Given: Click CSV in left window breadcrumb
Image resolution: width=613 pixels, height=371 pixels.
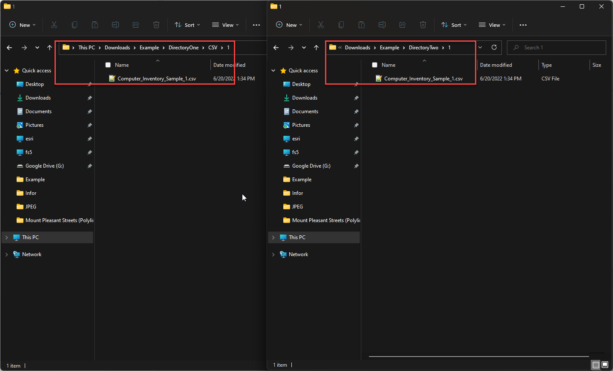Looking at the screenshot, I should click(x=213, y=48).
